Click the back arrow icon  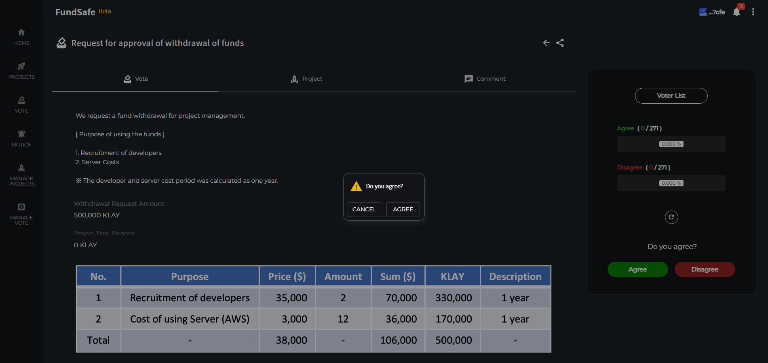pyautogui.click(x=546, y=43)
